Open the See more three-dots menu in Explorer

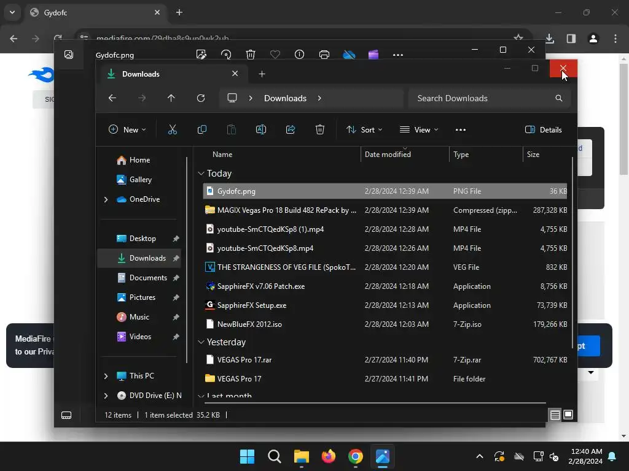(461, 130)
